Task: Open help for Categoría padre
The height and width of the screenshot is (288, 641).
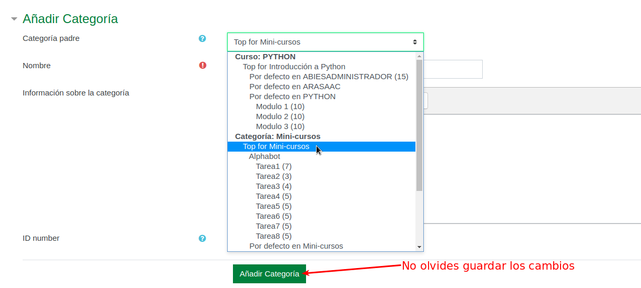Action: click(x=202, y=38)
